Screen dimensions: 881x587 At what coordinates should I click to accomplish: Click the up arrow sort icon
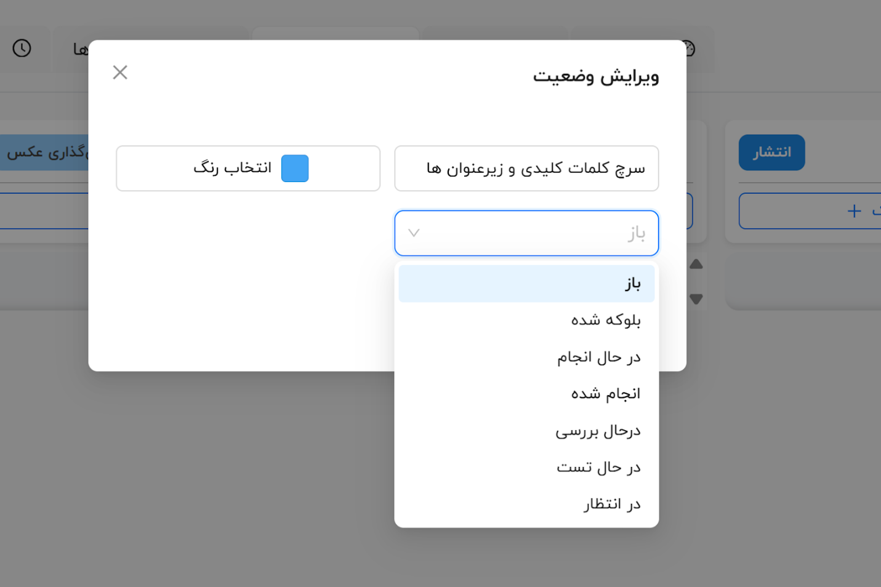tap(696, 265)
